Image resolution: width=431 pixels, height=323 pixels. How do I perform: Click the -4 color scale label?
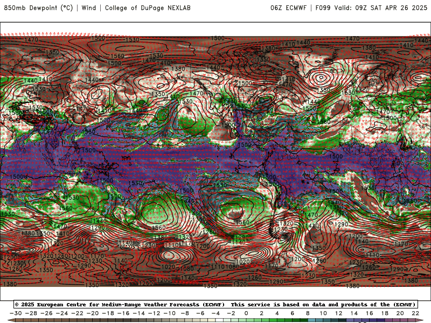[x=215, y=313]
